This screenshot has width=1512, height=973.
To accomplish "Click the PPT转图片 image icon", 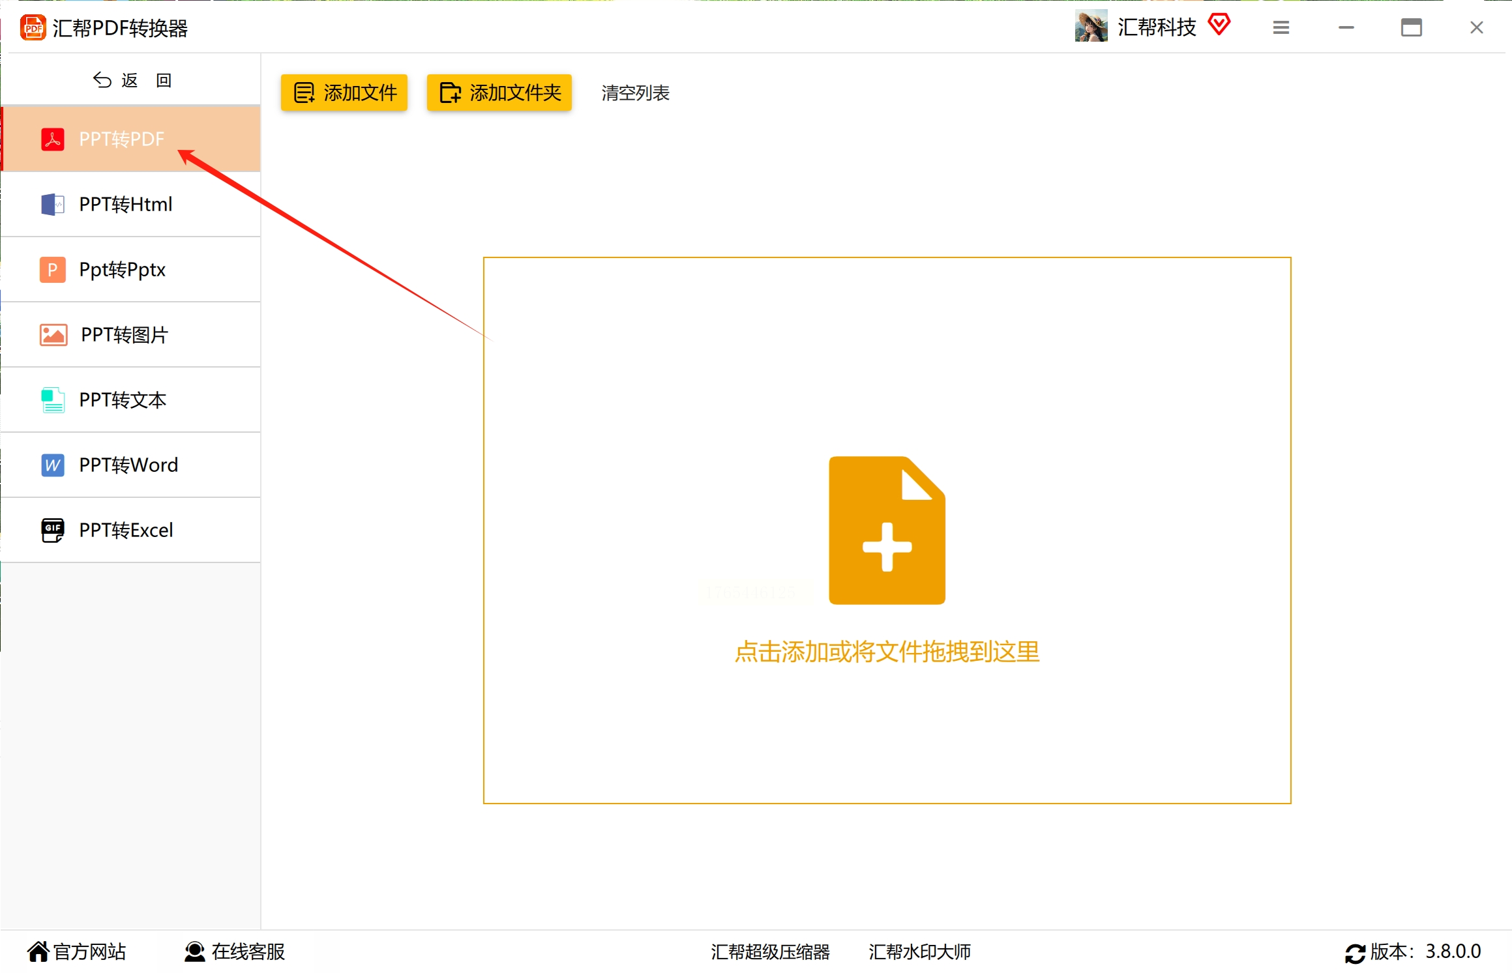I will 53,335.
